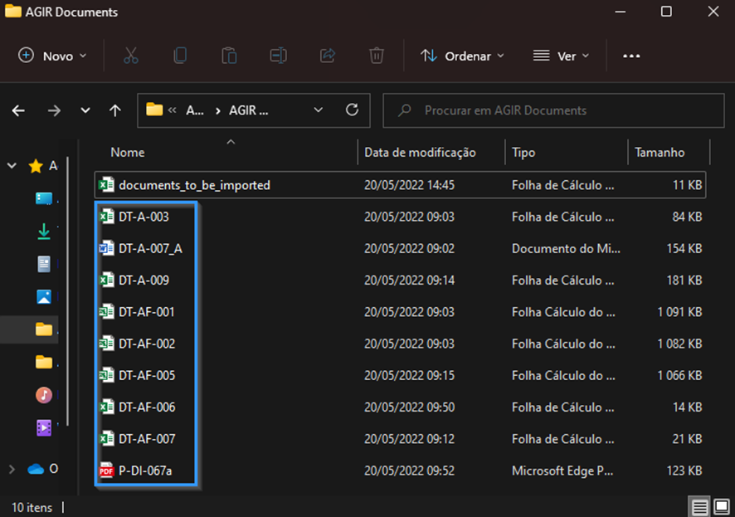Viewport: 735px width, 517px height.
Task: Go up one folder level arrow
Action: [x=114, y=110]
